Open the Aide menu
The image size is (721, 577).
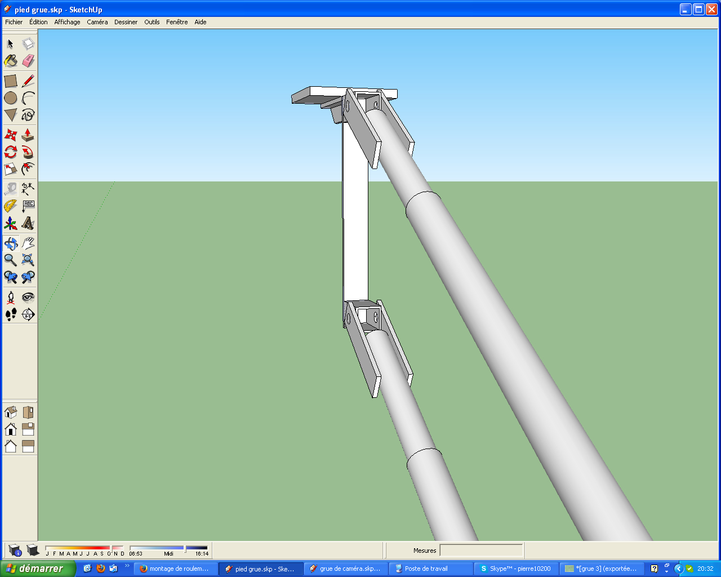pos(201,22)
